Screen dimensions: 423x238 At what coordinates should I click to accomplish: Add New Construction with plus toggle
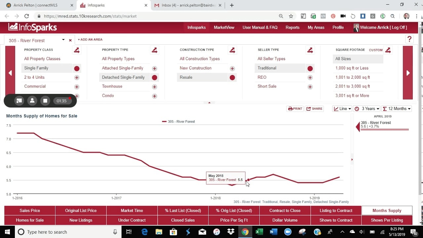[232, 68]
